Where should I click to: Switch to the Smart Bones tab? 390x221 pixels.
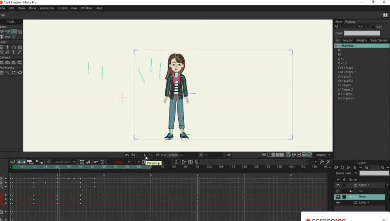tap(379, 40)
